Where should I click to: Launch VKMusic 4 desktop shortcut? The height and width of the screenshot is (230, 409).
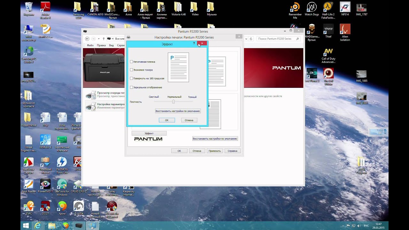coord(45,142)
